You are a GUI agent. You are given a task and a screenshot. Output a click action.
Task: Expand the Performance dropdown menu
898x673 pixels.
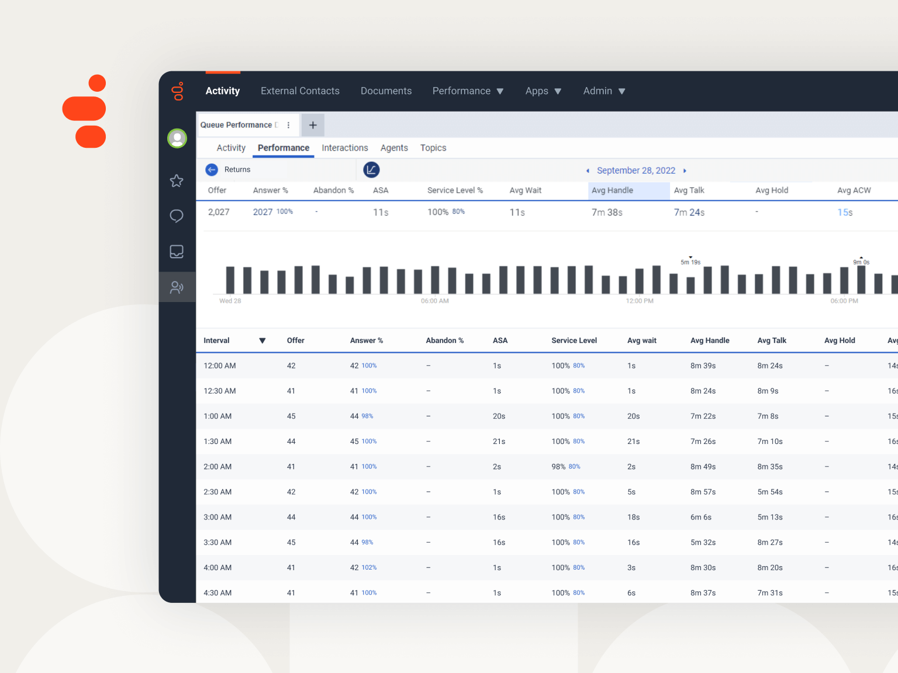point(468,91)
